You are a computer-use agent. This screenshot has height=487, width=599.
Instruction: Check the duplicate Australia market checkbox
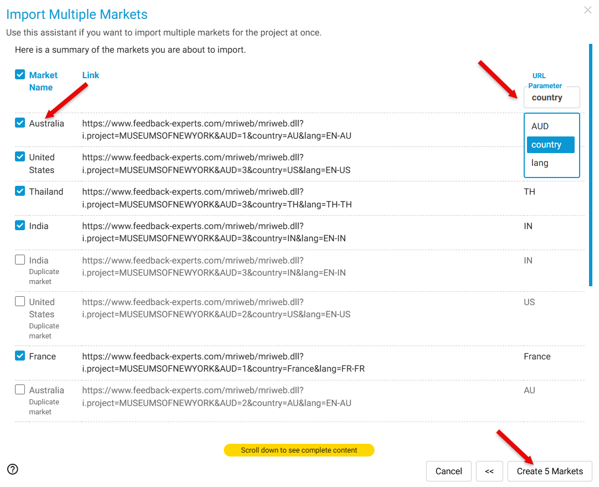pyautogui.click(x=20, y=389)
